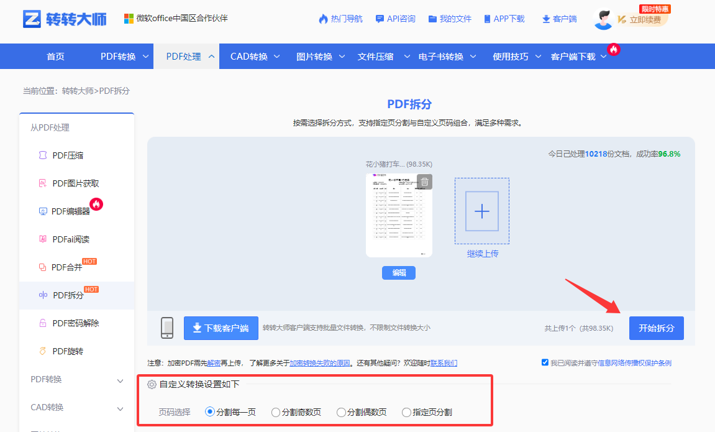Expand the CAD转换 nav dropdown arrow
Viewport: 715px width, 432px height.
click(277, 57)
